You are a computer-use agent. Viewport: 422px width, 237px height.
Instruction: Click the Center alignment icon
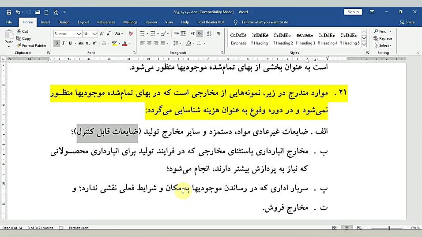point(149,43)
